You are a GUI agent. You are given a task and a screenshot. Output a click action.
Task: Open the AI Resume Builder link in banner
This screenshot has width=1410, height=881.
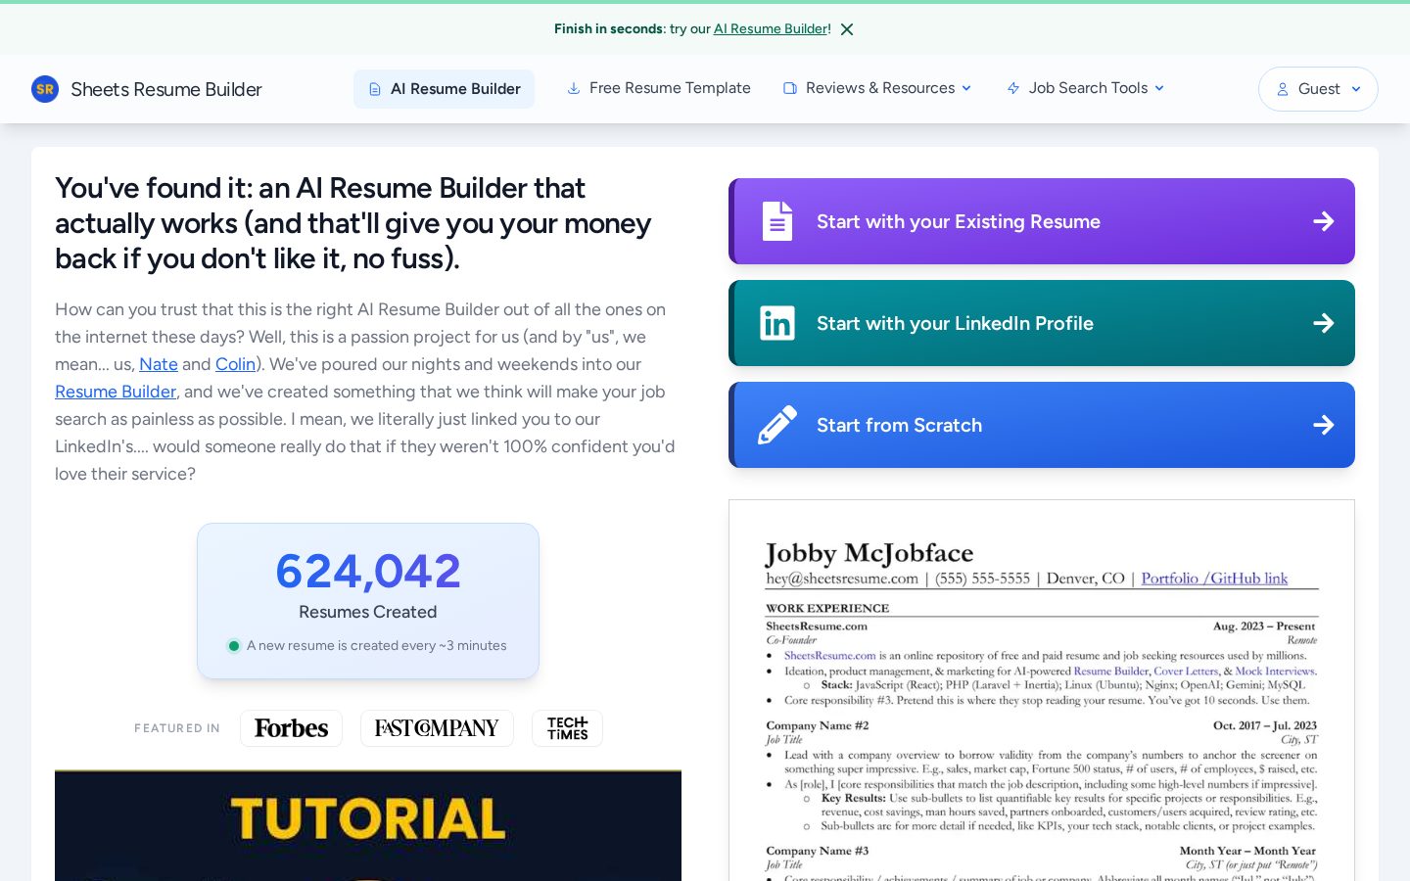click(x=771, y=29)
